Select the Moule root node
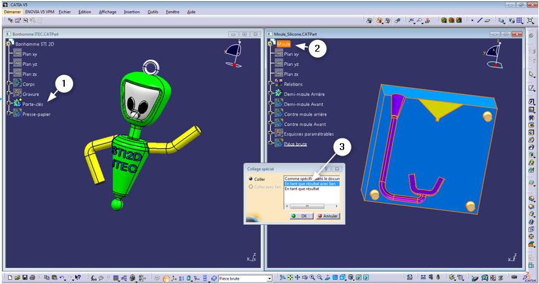Screen dimensions: 539x284 click(284, 44)
